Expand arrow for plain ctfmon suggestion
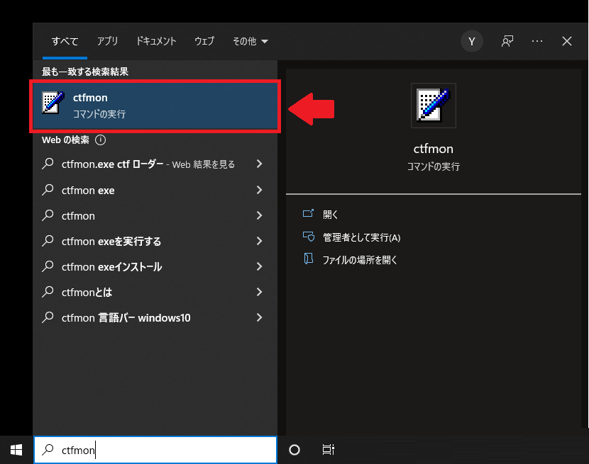Image resolution: width=589 pixels, height=464 pixels. coord(259,215)
